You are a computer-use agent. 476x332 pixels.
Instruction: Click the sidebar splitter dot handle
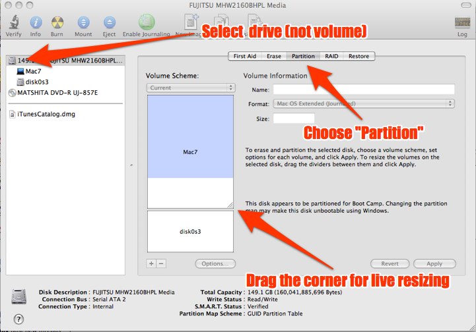click(131, 165)
